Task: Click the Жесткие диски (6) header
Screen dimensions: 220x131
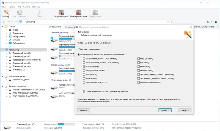Action: pyautogui.click(x=59, y=32)
